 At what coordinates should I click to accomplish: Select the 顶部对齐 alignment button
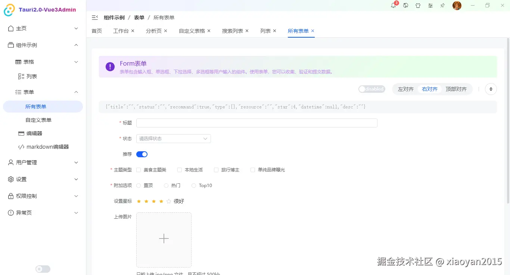[456, 89]
